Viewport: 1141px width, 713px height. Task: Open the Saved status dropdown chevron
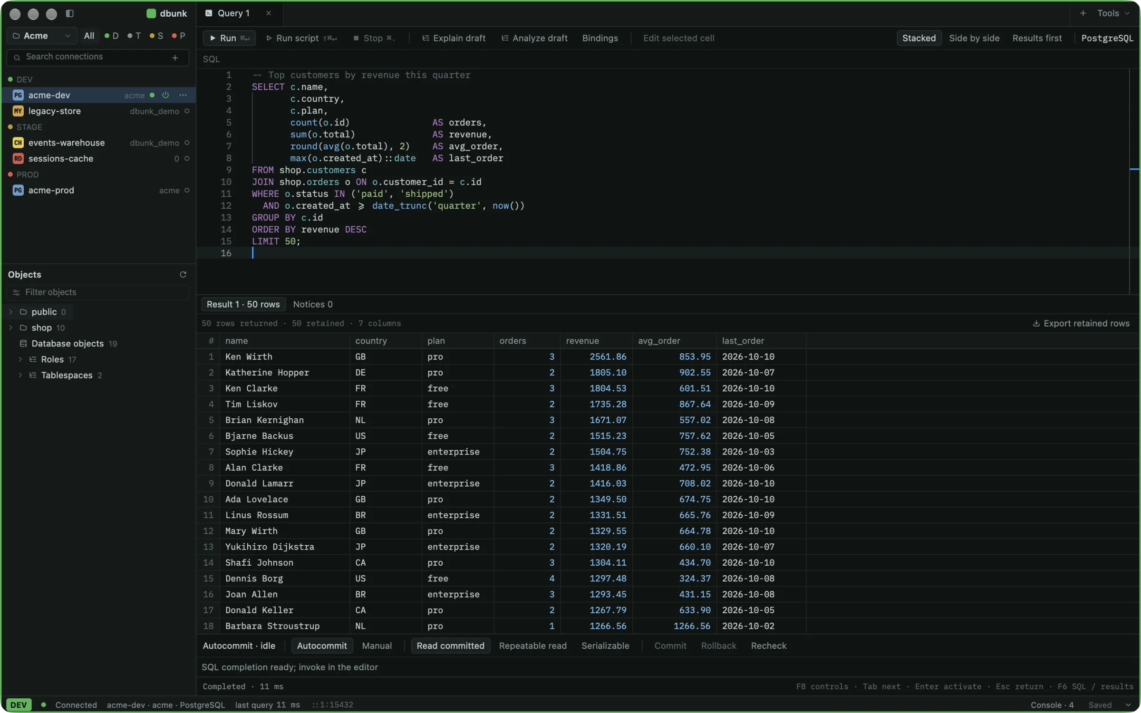pos(1128,705)
